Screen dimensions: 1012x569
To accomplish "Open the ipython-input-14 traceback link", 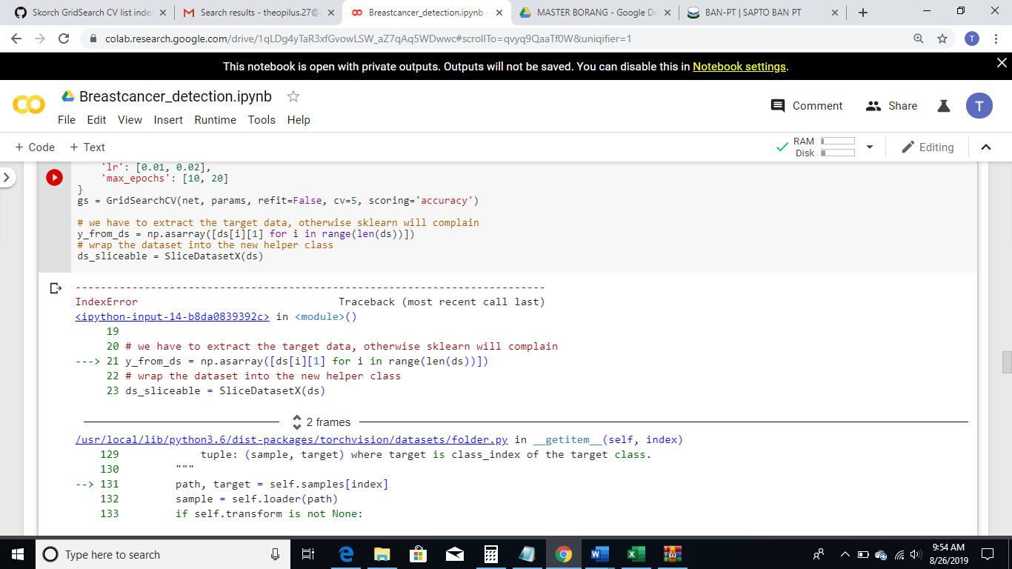I will (x=173, y=316).
